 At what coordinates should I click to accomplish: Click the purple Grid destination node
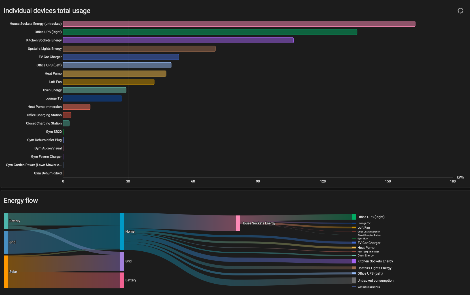122,261
